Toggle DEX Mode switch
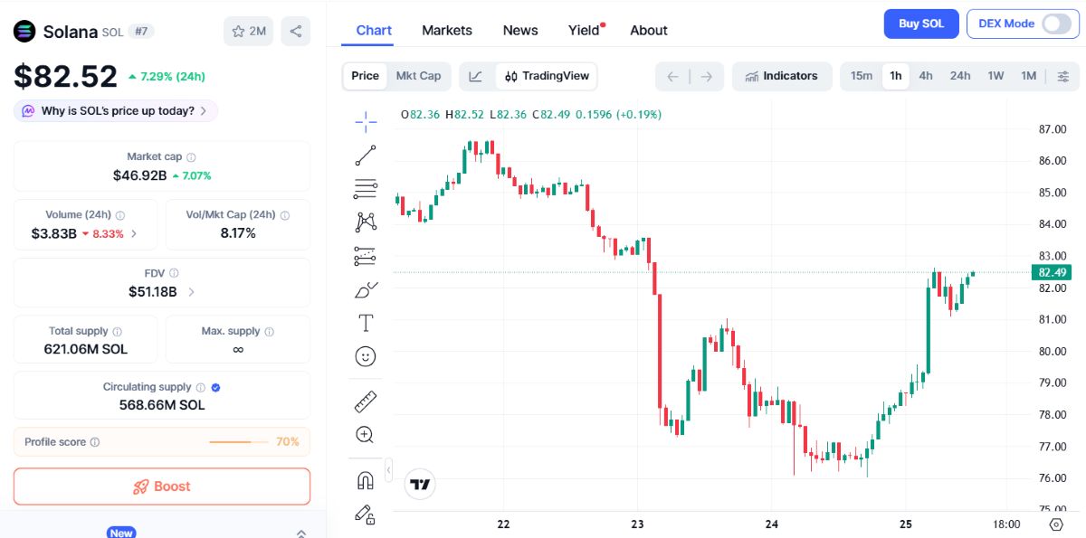The image size is (1086, 538). [1055, 24]
